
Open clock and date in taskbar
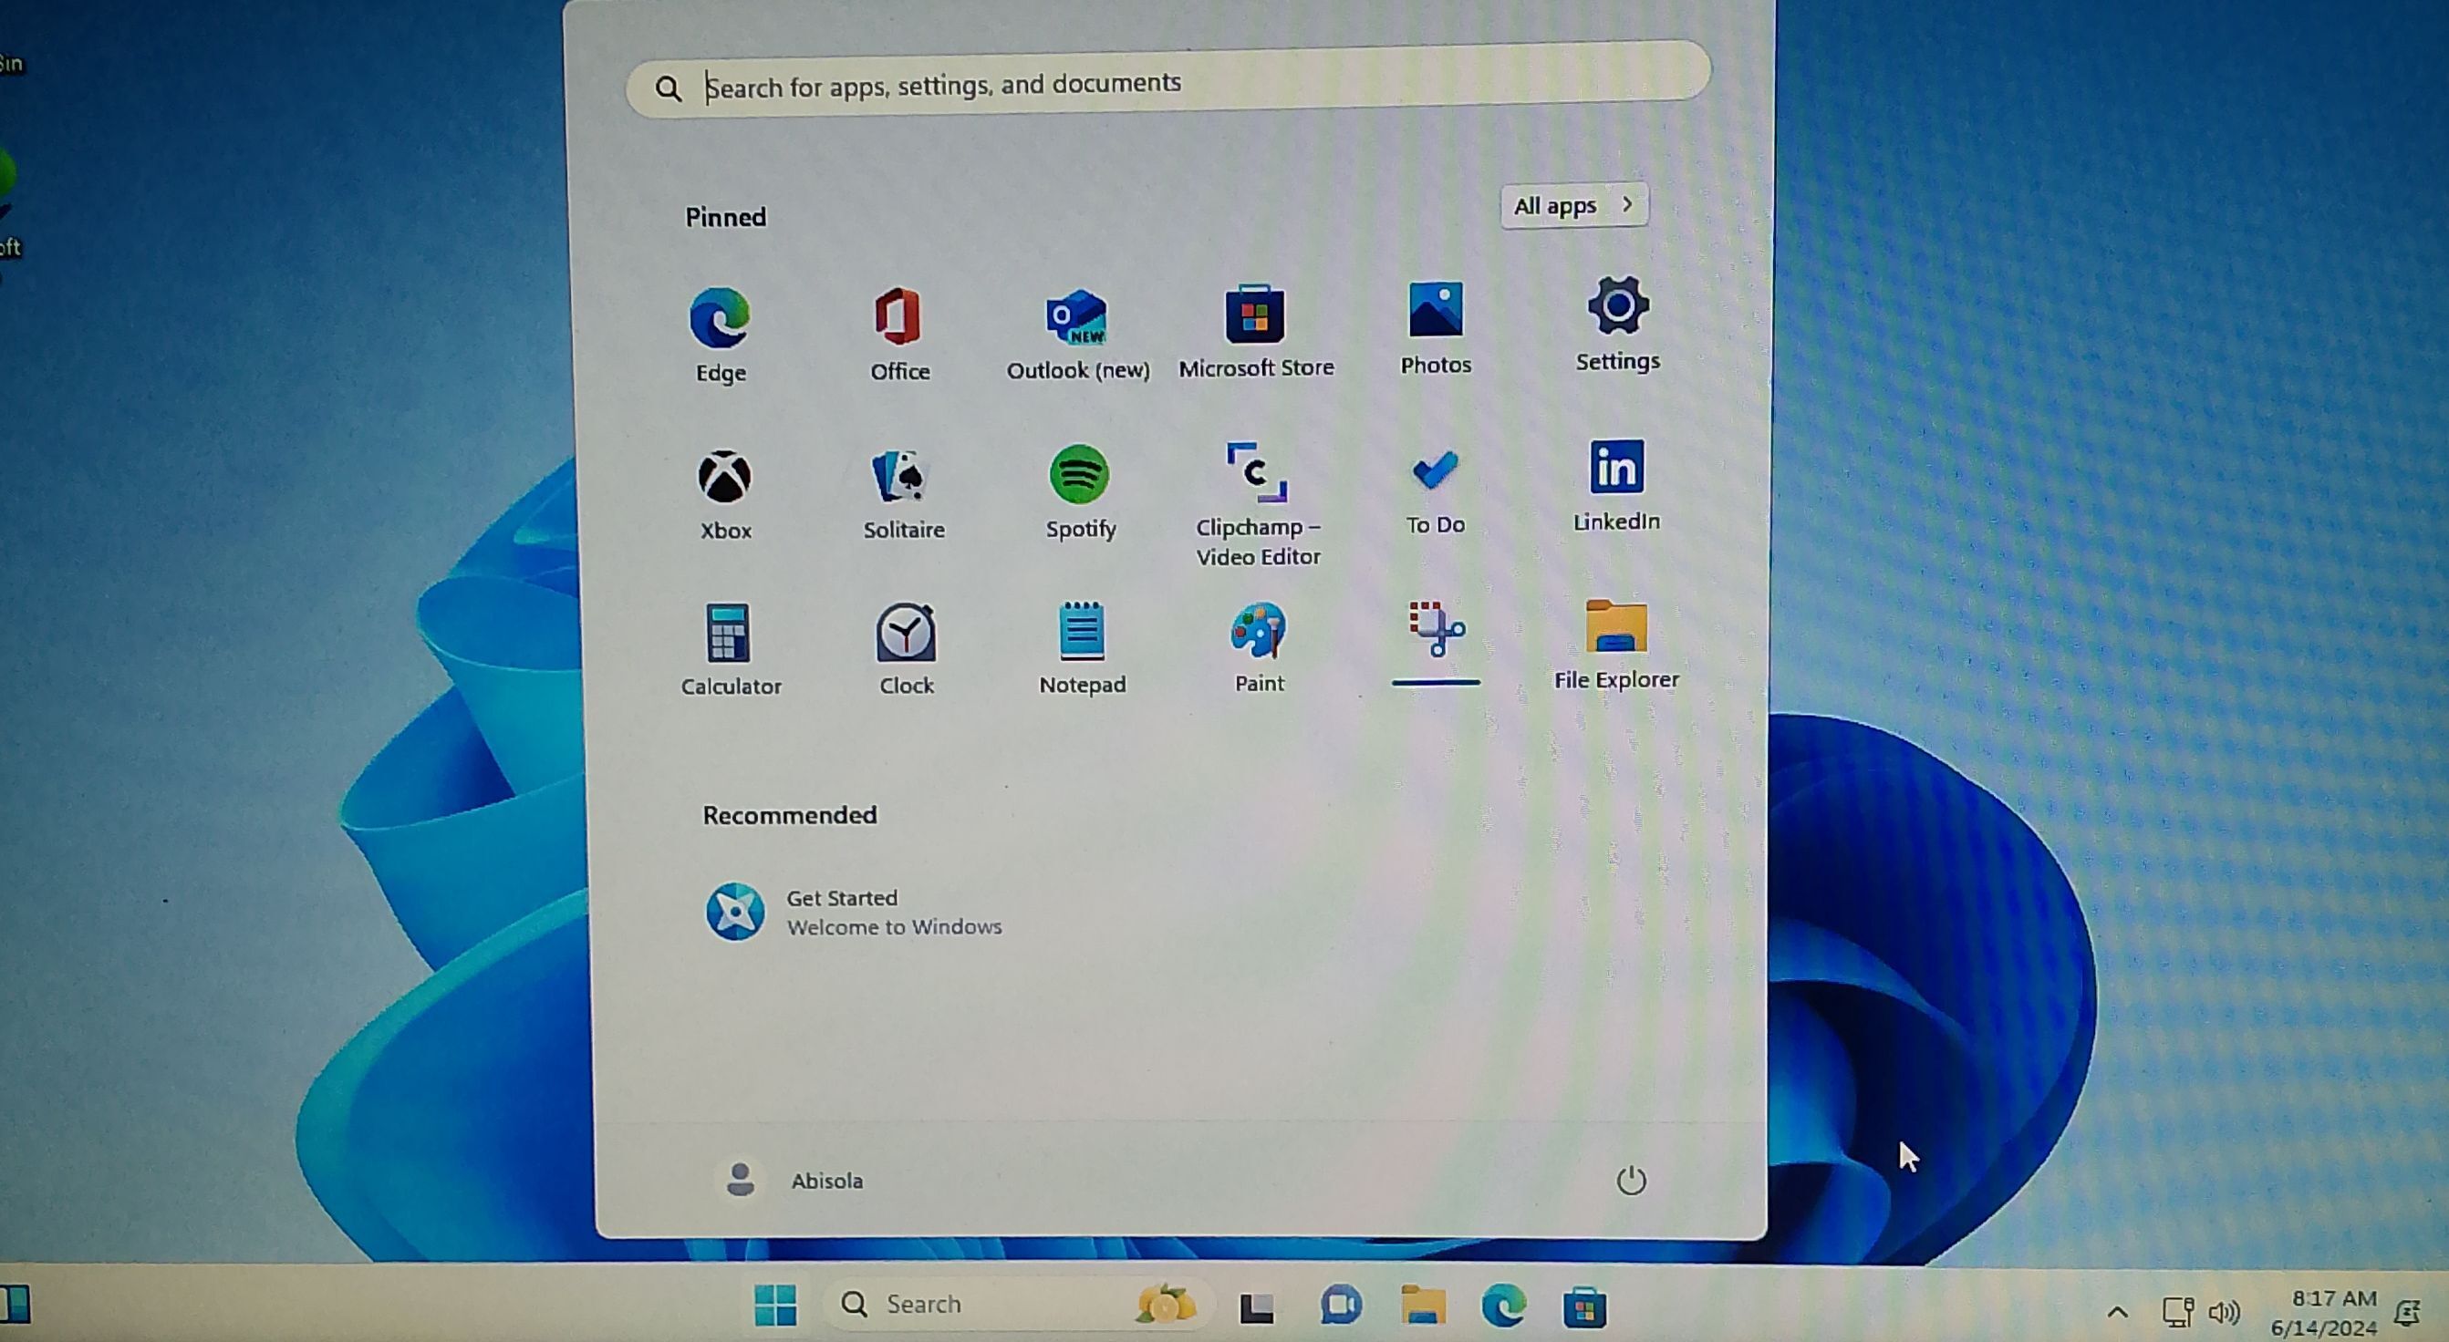2322,1313
